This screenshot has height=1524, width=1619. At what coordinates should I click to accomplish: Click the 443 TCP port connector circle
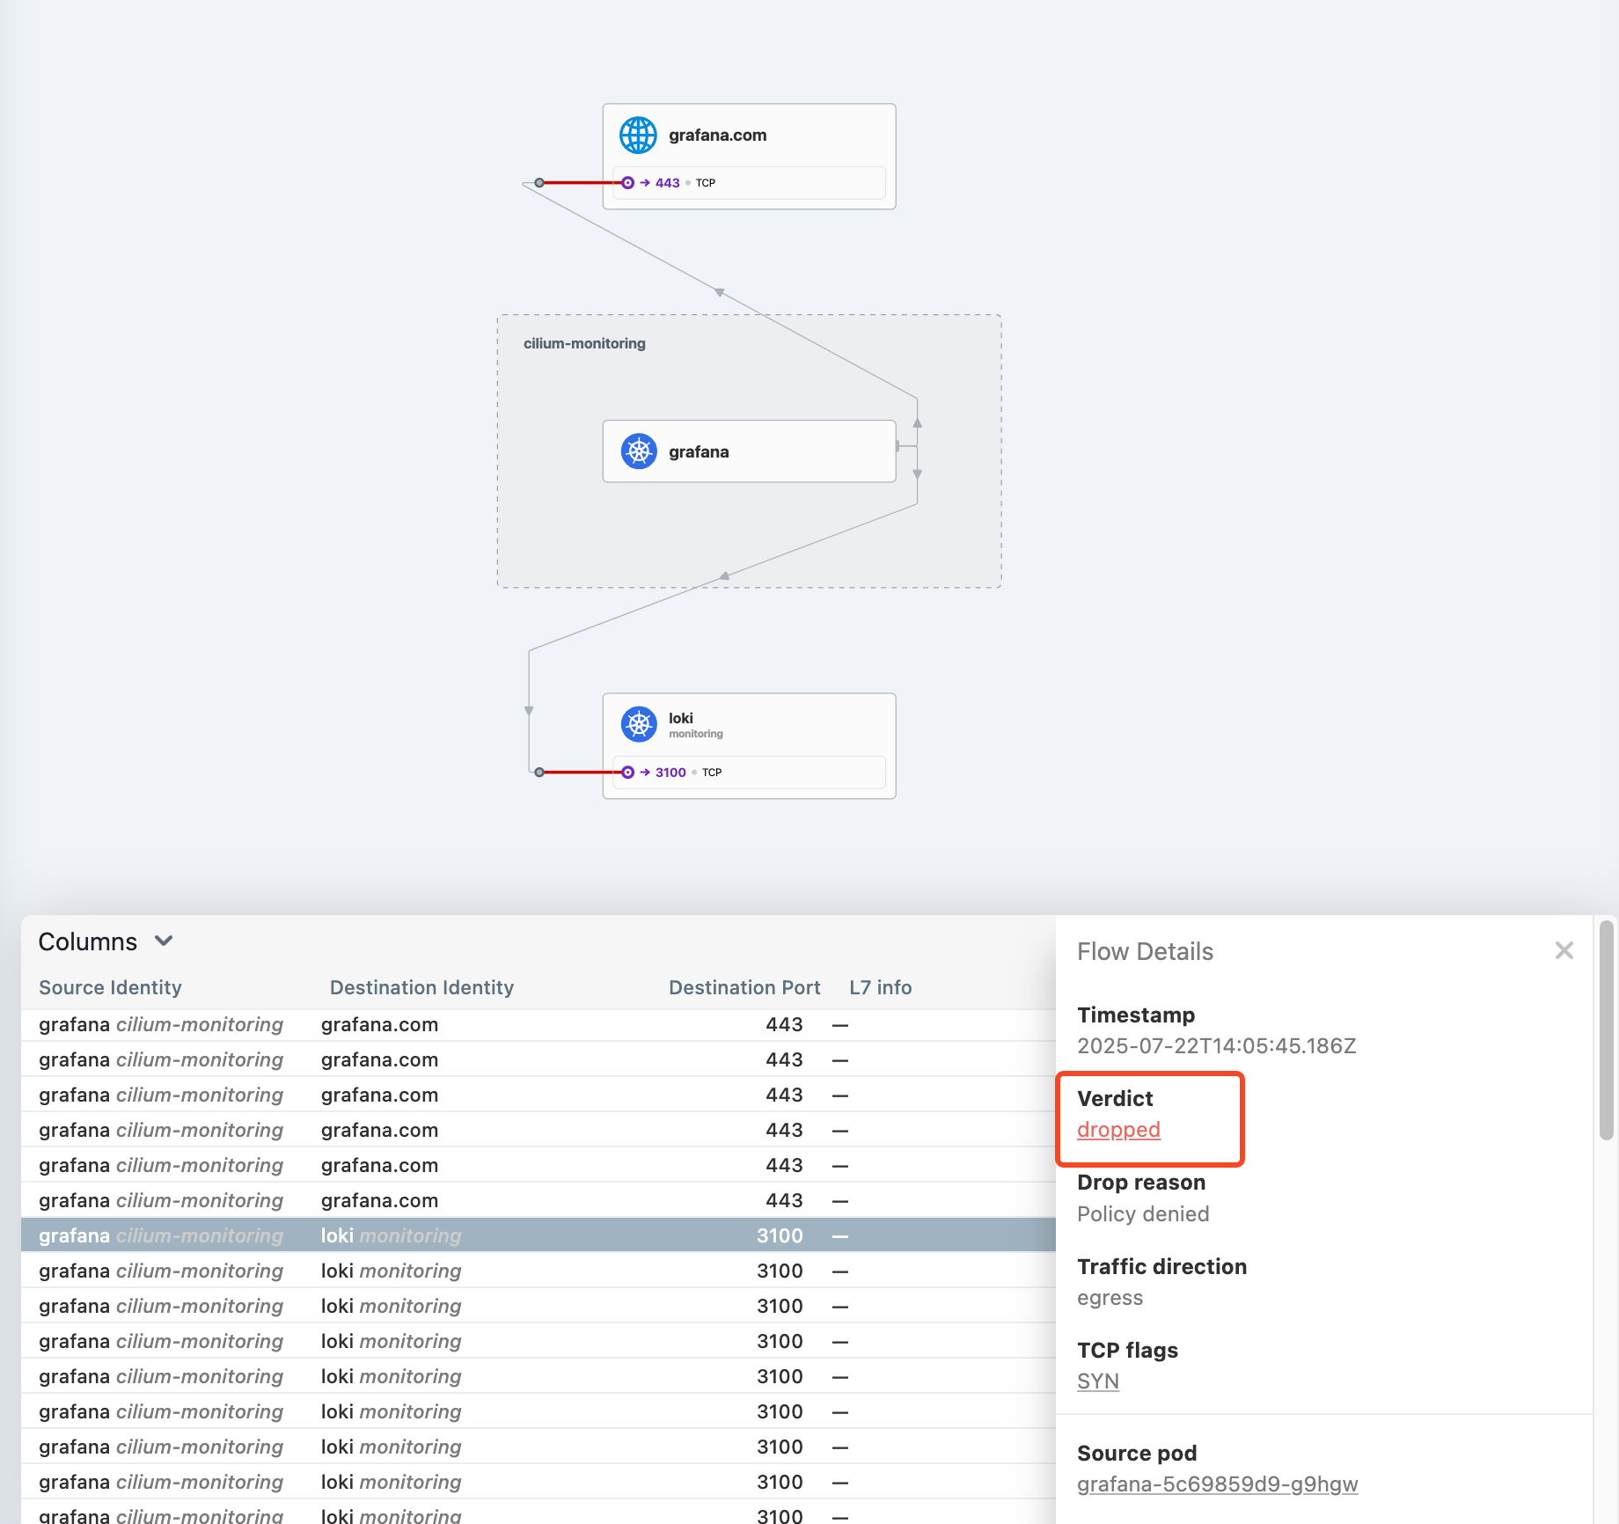click(x=627, y=183)
